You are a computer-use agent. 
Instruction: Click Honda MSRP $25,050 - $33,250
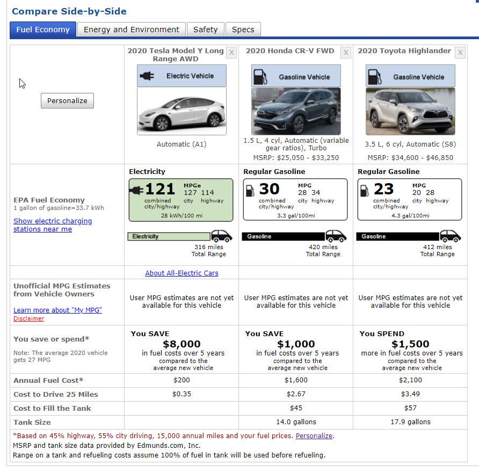[296, 158]
